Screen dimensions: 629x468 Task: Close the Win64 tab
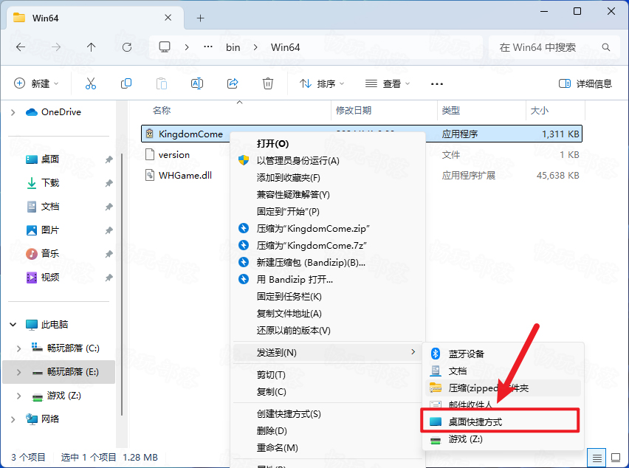coord(168,18)
